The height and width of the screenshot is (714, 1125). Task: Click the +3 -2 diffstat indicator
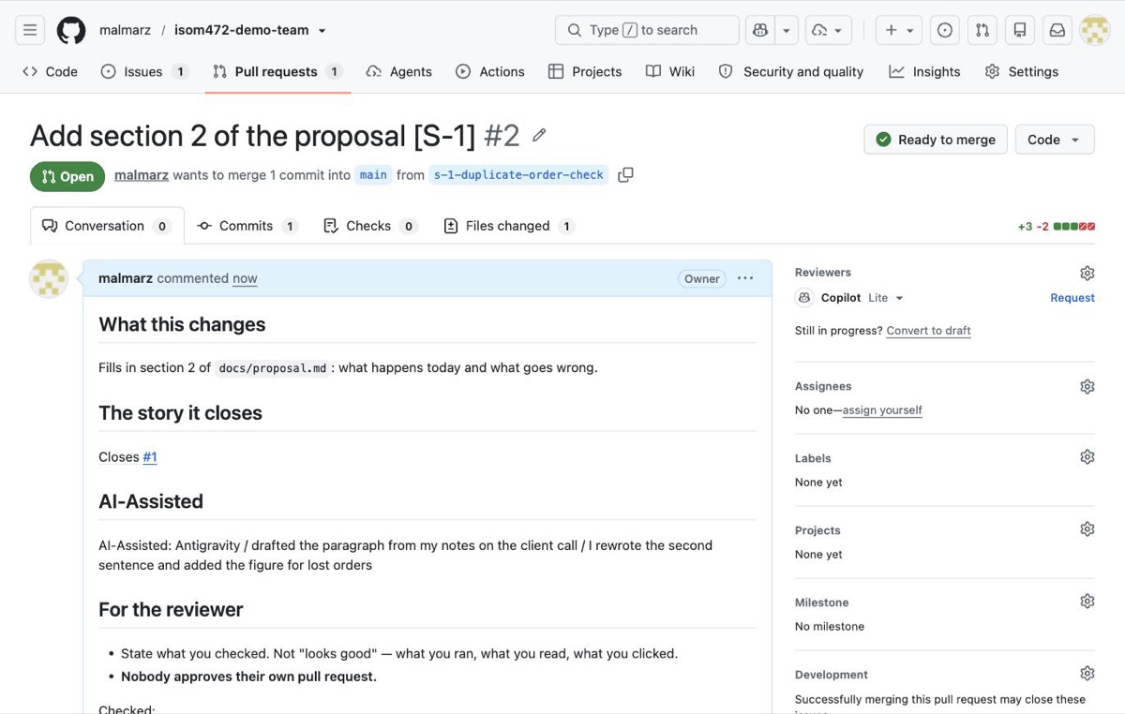(x=1056, y=227)
